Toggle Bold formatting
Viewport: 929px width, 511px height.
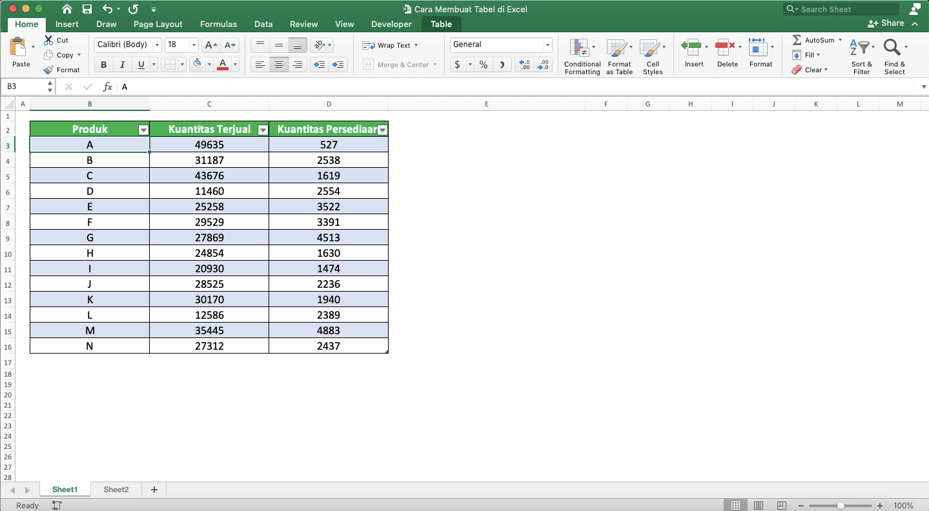coord(103,65)
